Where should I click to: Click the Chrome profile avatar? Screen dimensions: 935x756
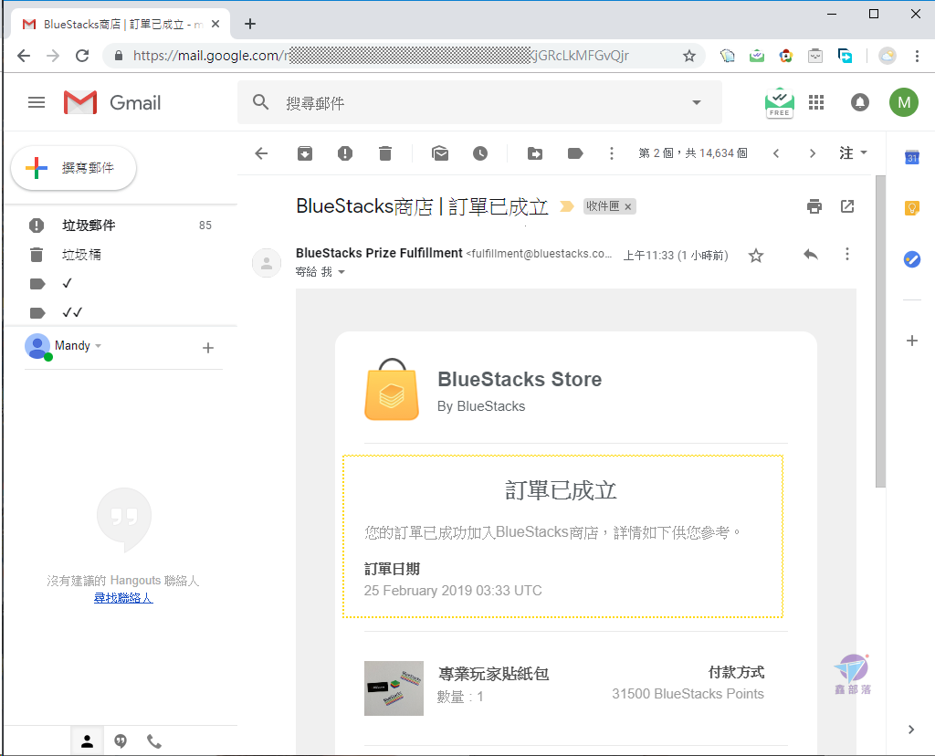pos(888,56)
